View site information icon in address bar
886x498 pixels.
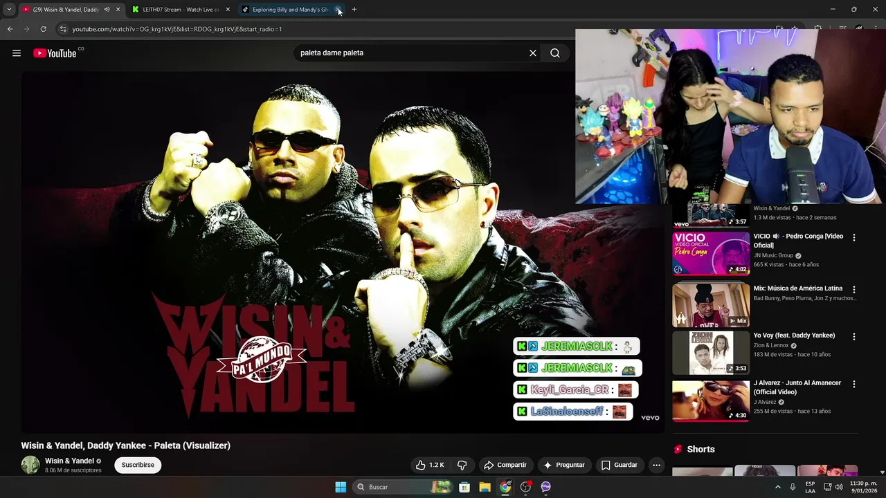63,29
